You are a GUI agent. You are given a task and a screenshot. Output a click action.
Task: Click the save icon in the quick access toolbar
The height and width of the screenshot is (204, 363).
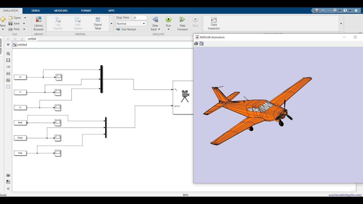[317, 10]
